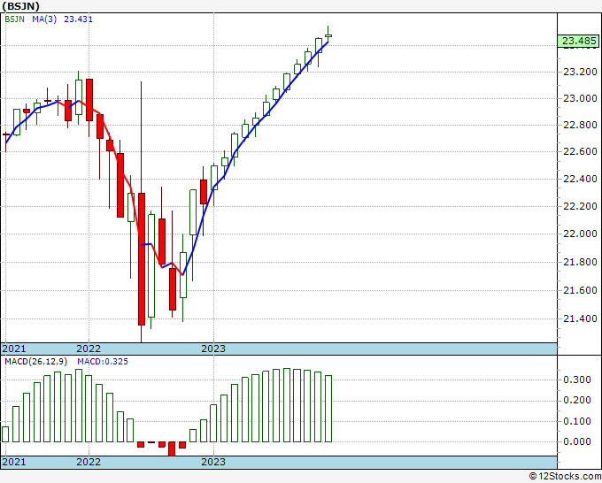The width and height of the screenshot is (602, 483).
Task: Click the 23.000 price axis label
Action: [x=580, y=98]
